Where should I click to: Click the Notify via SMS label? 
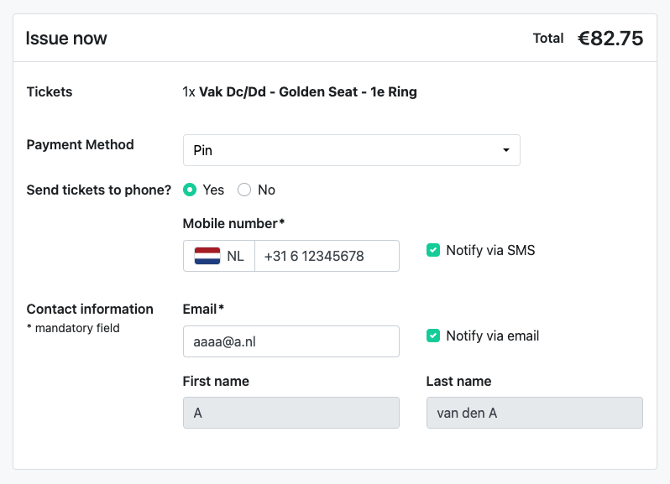[x=490, y=250]
